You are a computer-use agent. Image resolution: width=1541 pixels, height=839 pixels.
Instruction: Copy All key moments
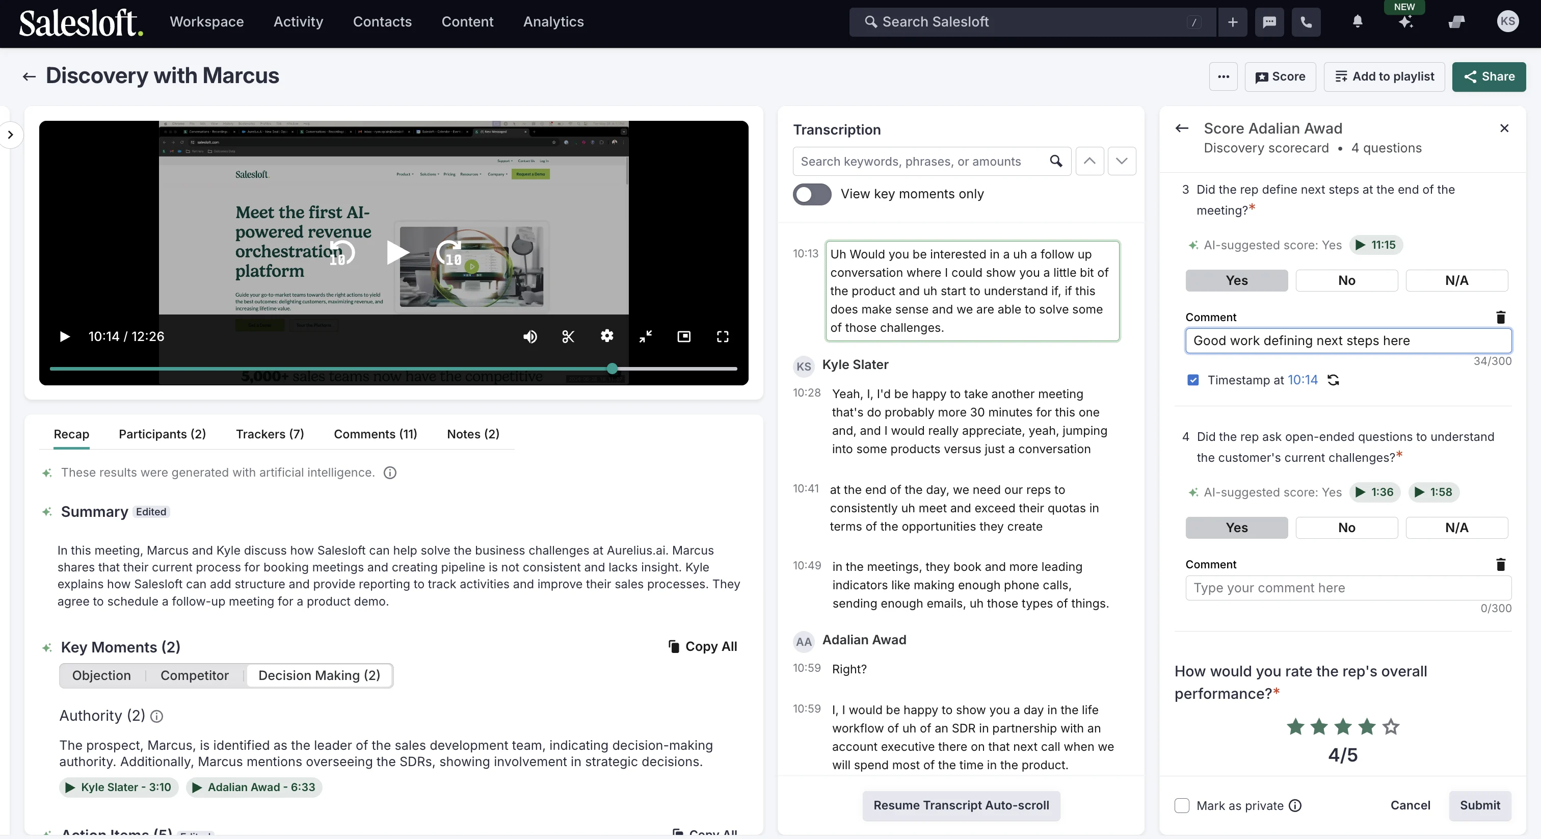(x=702, y=646)
